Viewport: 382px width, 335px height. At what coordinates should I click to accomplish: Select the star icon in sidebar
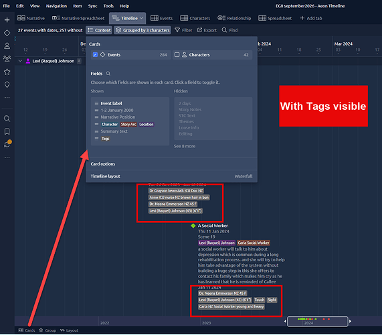tap(7, 72)
